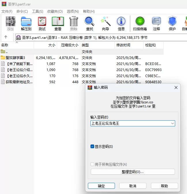Click size value 6,294,185,... of folder

(x=46, y=58)
